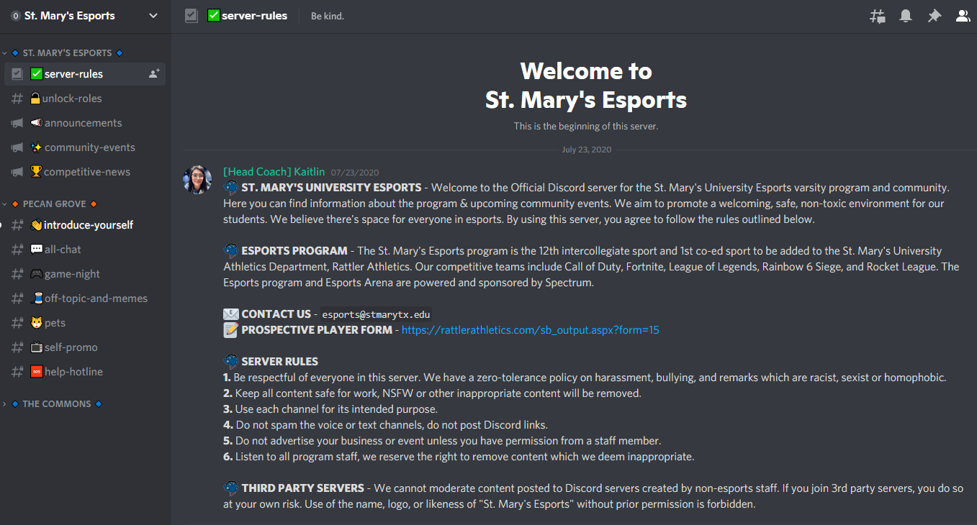Click the hash icon next to unlock-roles
The height and width of the screenshot is (525, 977).
tap(17, 99)
